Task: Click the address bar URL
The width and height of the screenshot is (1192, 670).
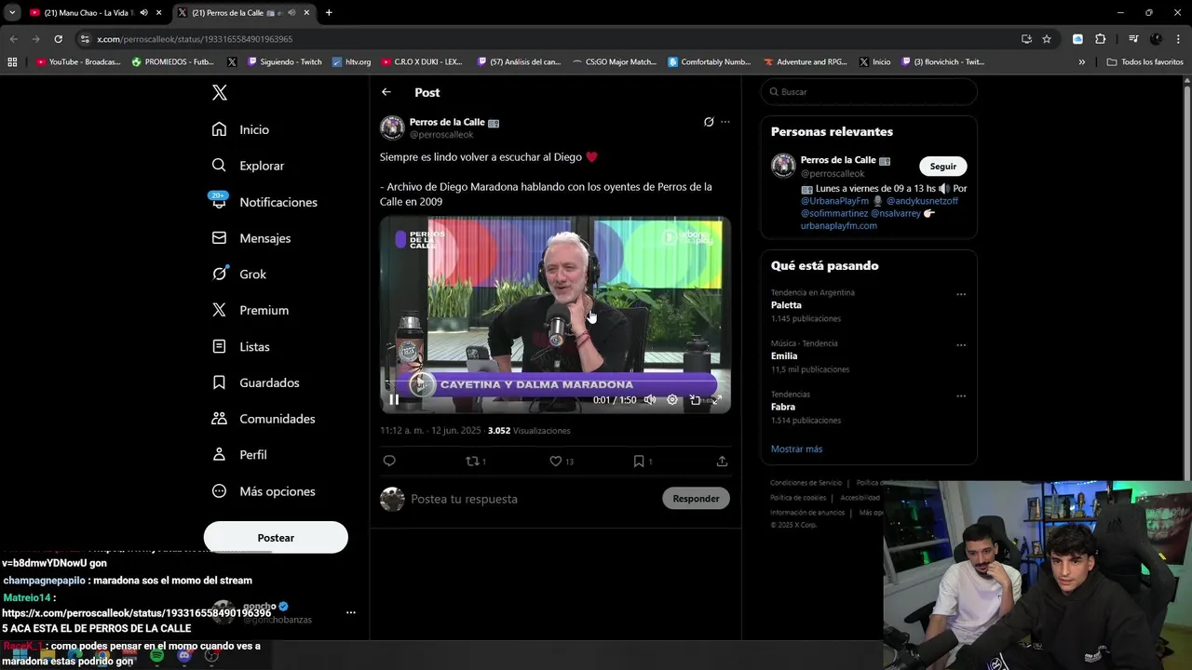Action: click(x=195, y=39)
